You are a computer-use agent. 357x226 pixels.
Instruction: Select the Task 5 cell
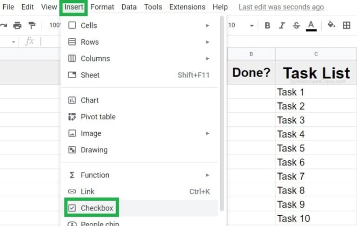click(x=316, y=148)
